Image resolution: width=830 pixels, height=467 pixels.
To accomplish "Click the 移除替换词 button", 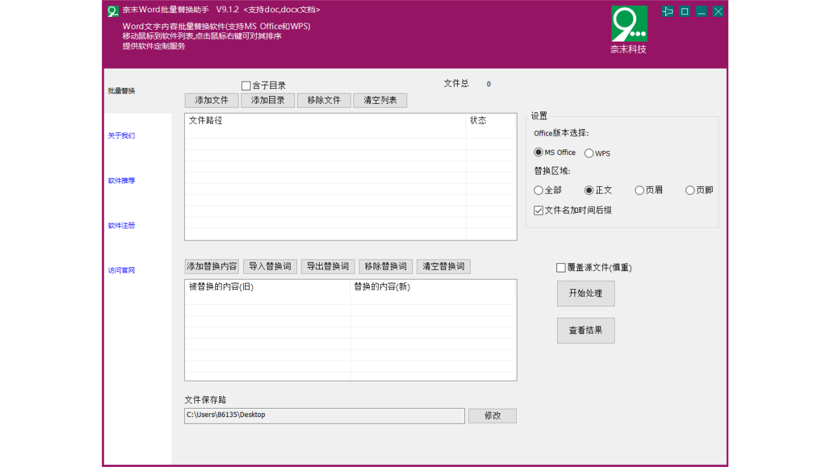I will click(386, 267).
